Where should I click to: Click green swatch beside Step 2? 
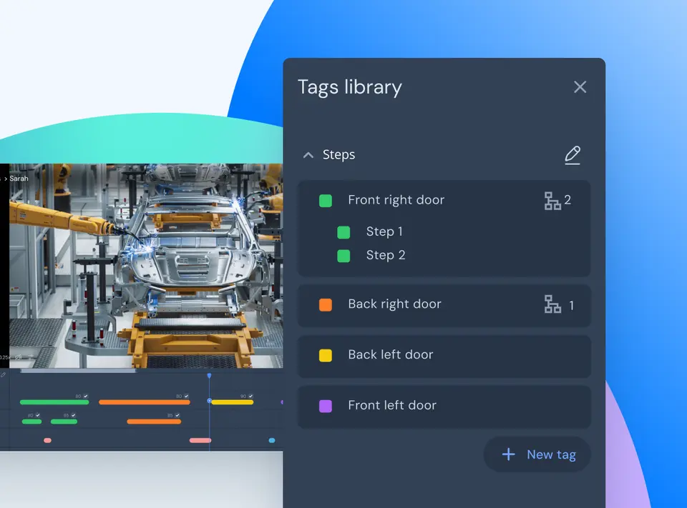click(343, 256)
